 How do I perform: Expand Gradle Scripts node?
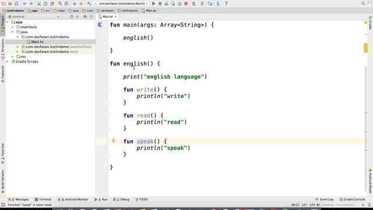coord(8,62)
